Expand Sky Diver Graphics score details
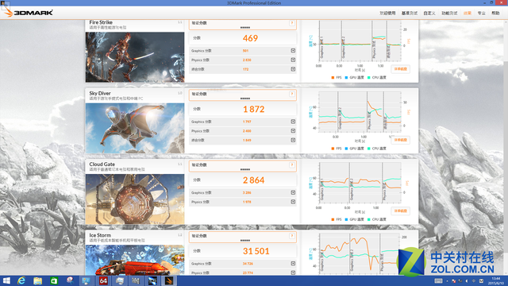508x286 pixels. (x=293, y=122)
